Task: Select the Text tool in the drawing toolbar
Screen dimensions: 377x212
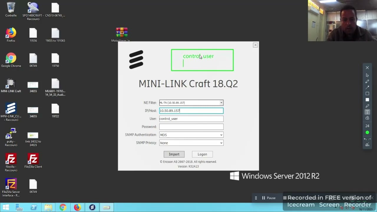Action: point(367,112)
